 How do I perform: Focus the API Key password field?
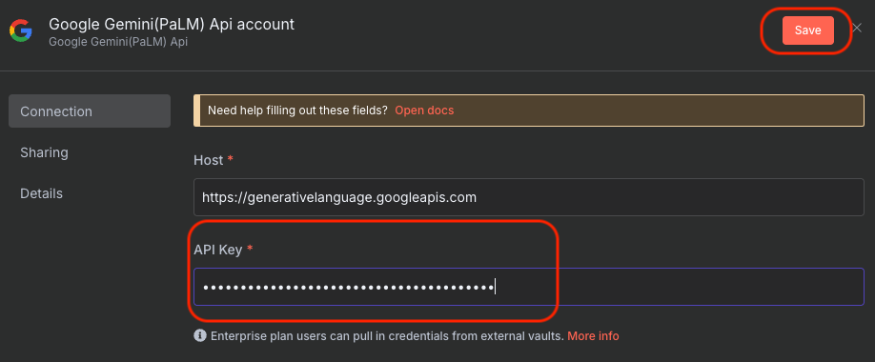tap(528, 287)
